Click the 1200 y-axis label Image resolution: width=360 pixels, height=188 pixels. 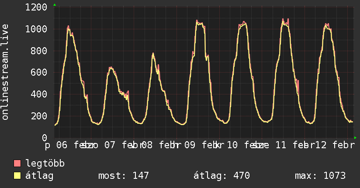(x=36, y=7)
